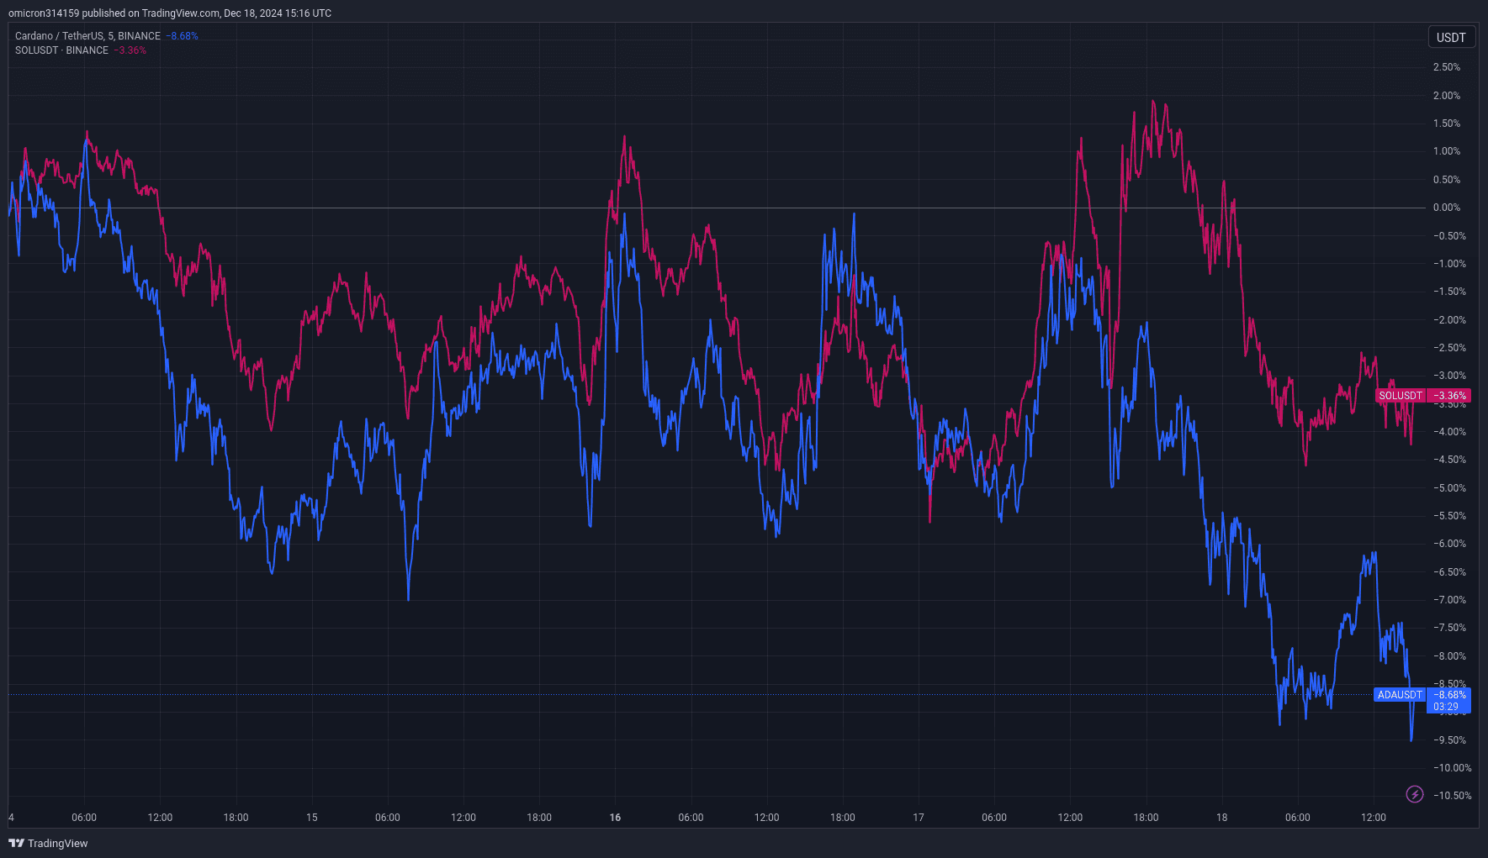
Task: Click the SOLUSDT price label tag
Action: tap(1401, 396)
